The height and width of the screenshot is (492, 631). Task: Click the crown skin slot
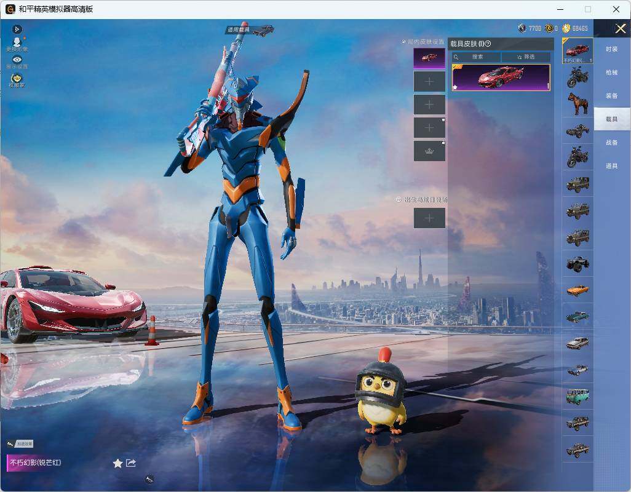(x=429, y=151)
